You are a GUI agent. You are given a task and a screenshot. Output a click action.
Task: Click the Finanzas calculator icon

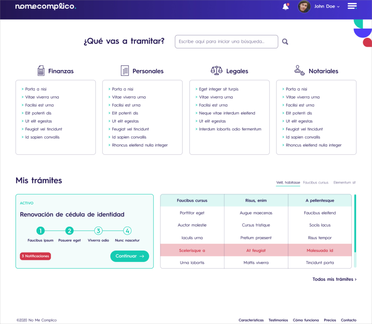[x=41, y=71]
